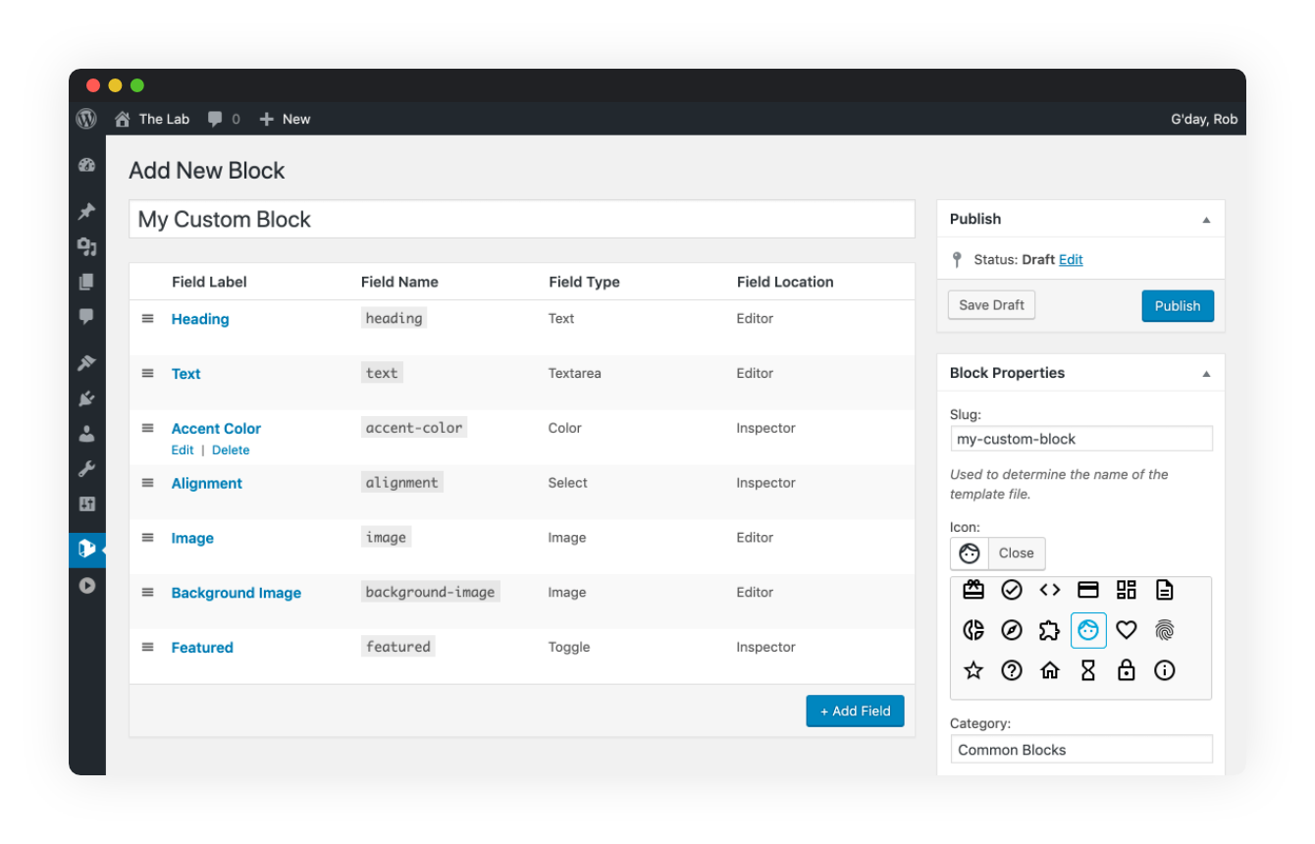This screenshot has width=1315, height=844.
Task: Choose the compass icon in picker
Action: pos(1012,630)
